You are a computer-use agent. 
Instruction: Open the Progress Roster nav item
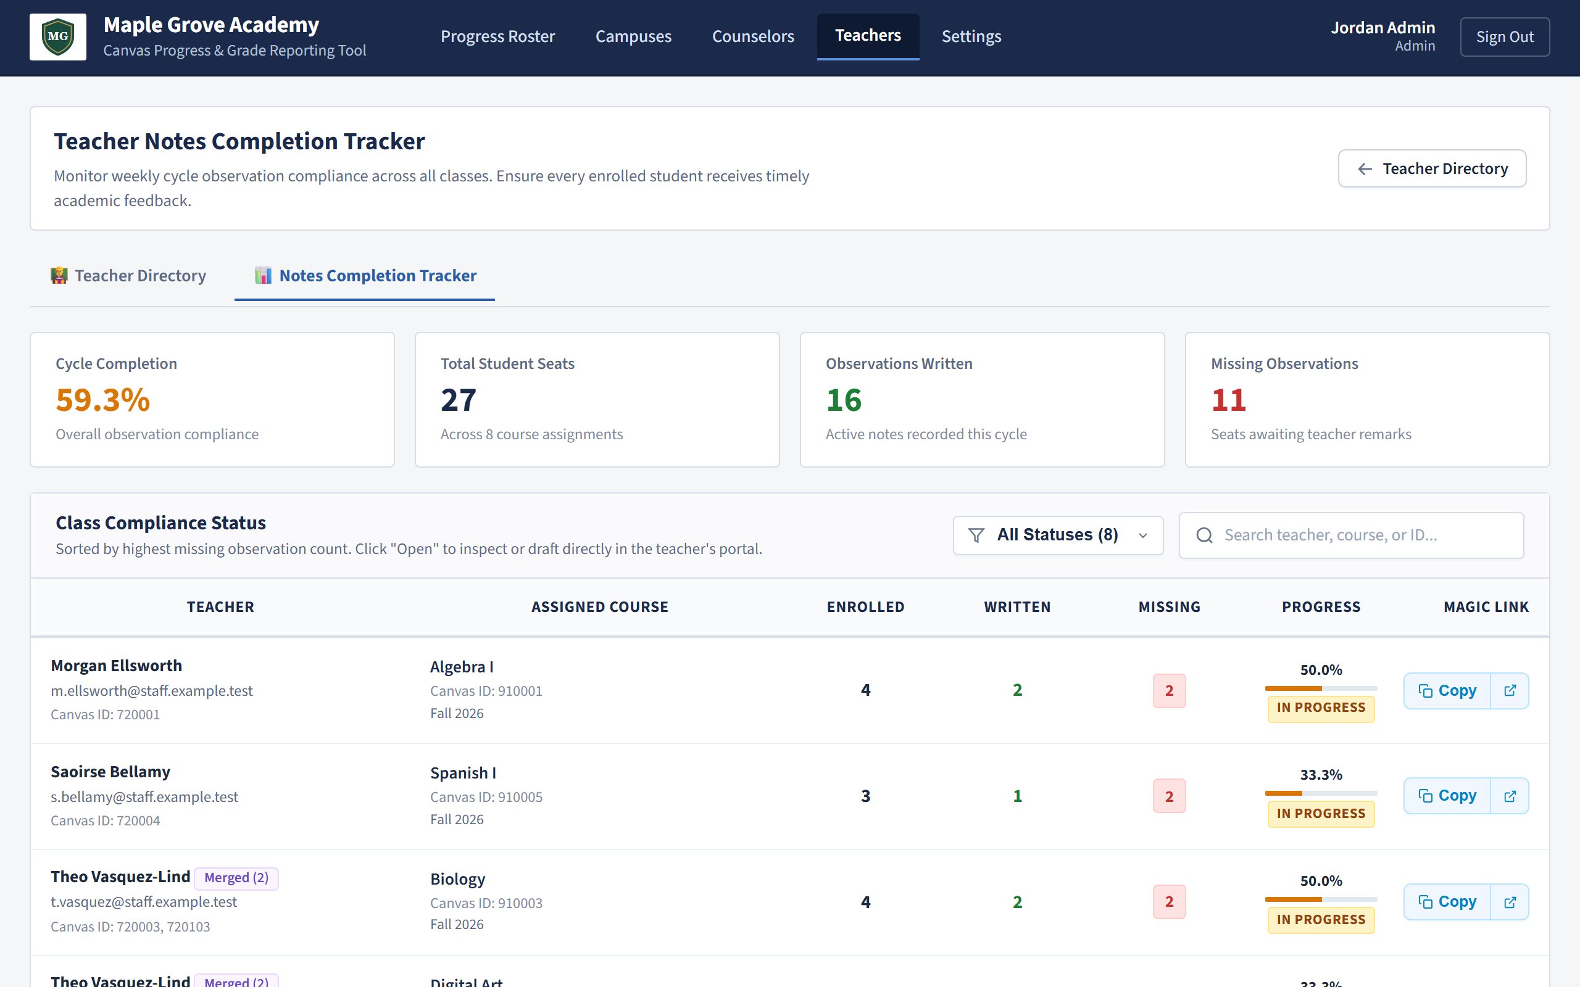[x=497, y=36]
